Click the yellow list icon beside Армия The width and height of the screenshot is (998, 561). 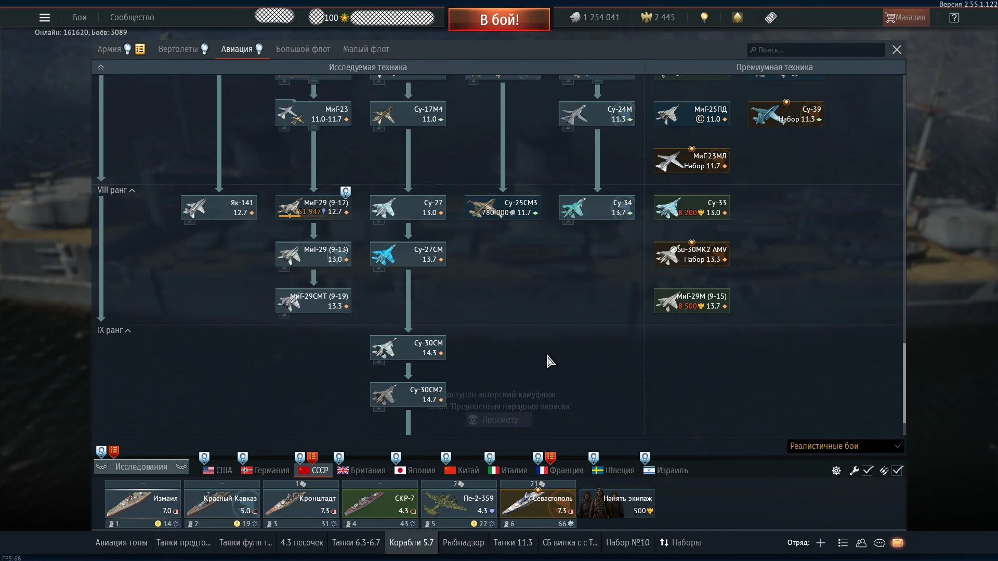click(140, 49)
